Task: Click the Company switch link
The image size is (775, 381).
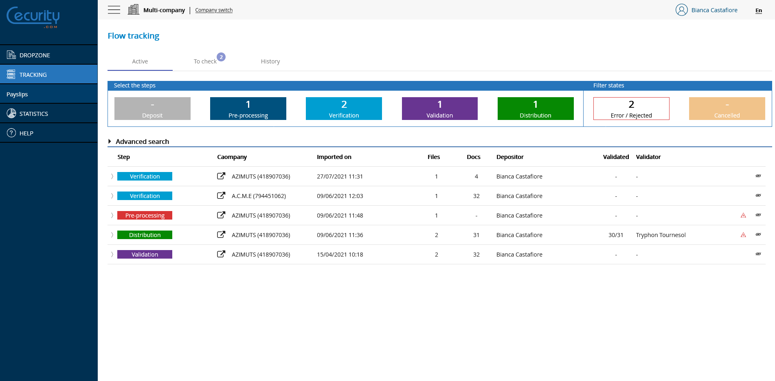Action: (x=213, y=10)
